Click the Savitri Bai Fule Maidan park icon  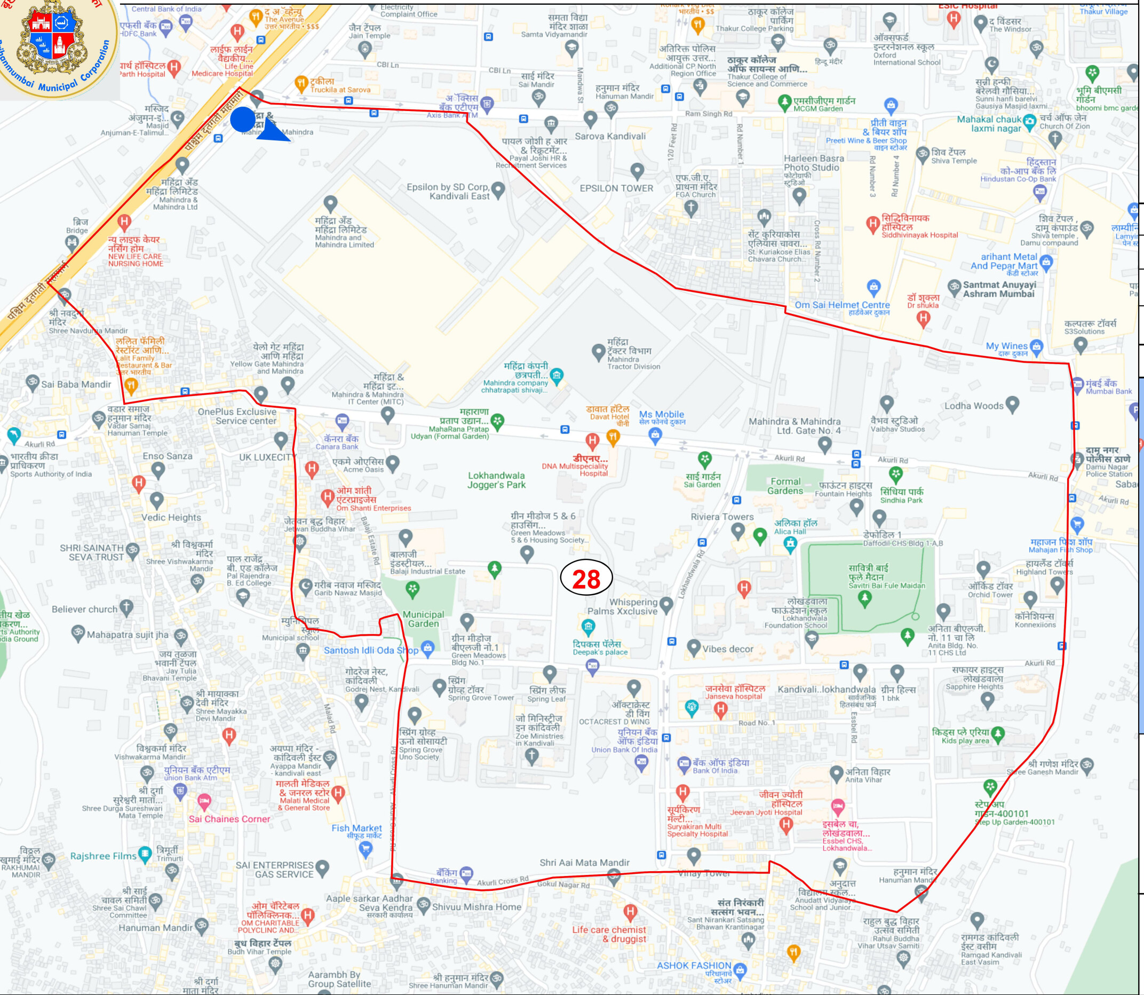tap(864, 598)
